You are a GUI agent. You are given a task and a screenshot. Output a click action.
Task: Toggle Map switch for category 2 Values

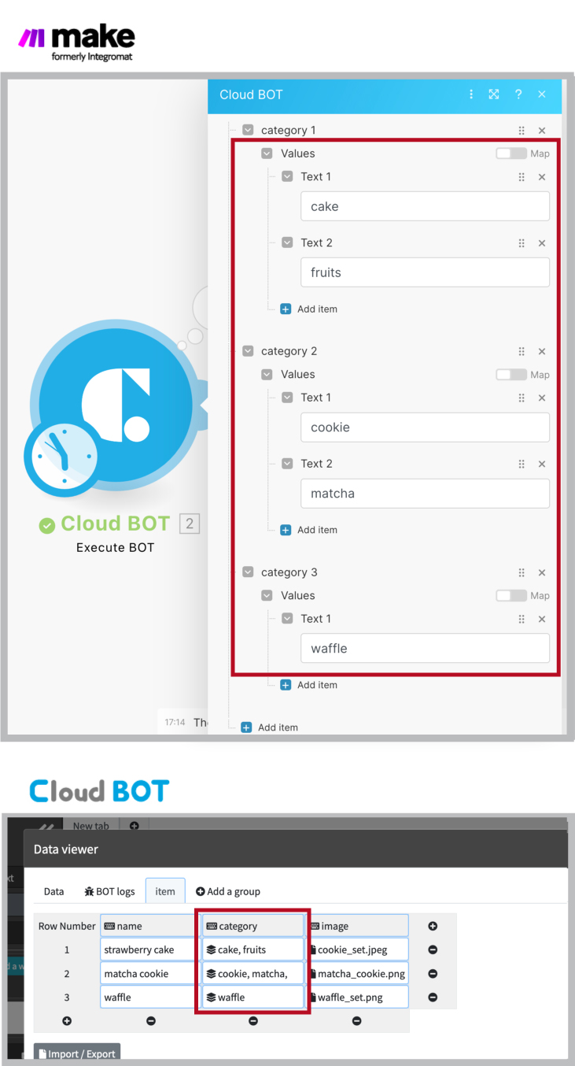point(510,375)
